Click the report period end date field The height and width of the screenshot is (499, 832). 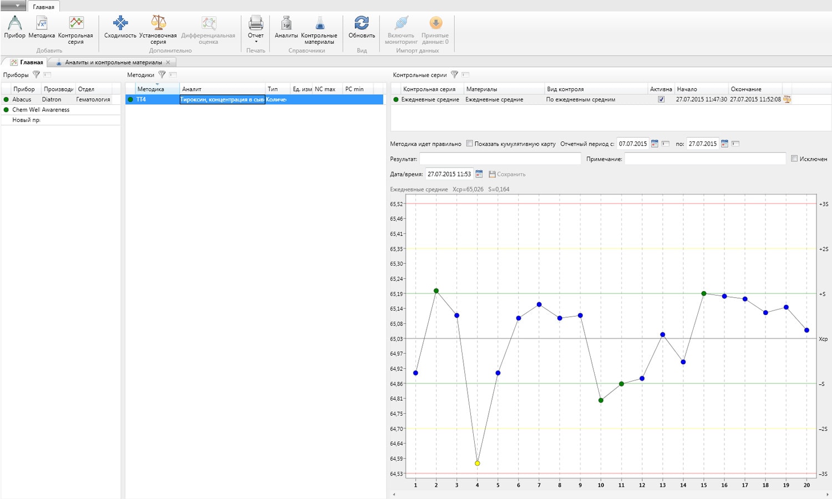point(703,144)
